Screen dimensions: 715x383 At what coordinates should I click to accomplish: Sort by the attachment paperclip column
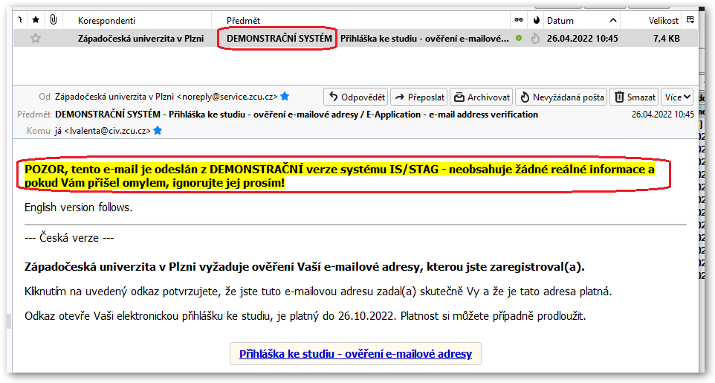click(x=54, y=19)
